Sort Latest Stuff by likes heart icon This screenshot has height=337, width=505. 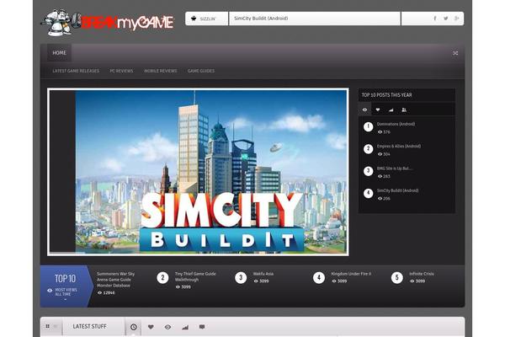[151, 327]
